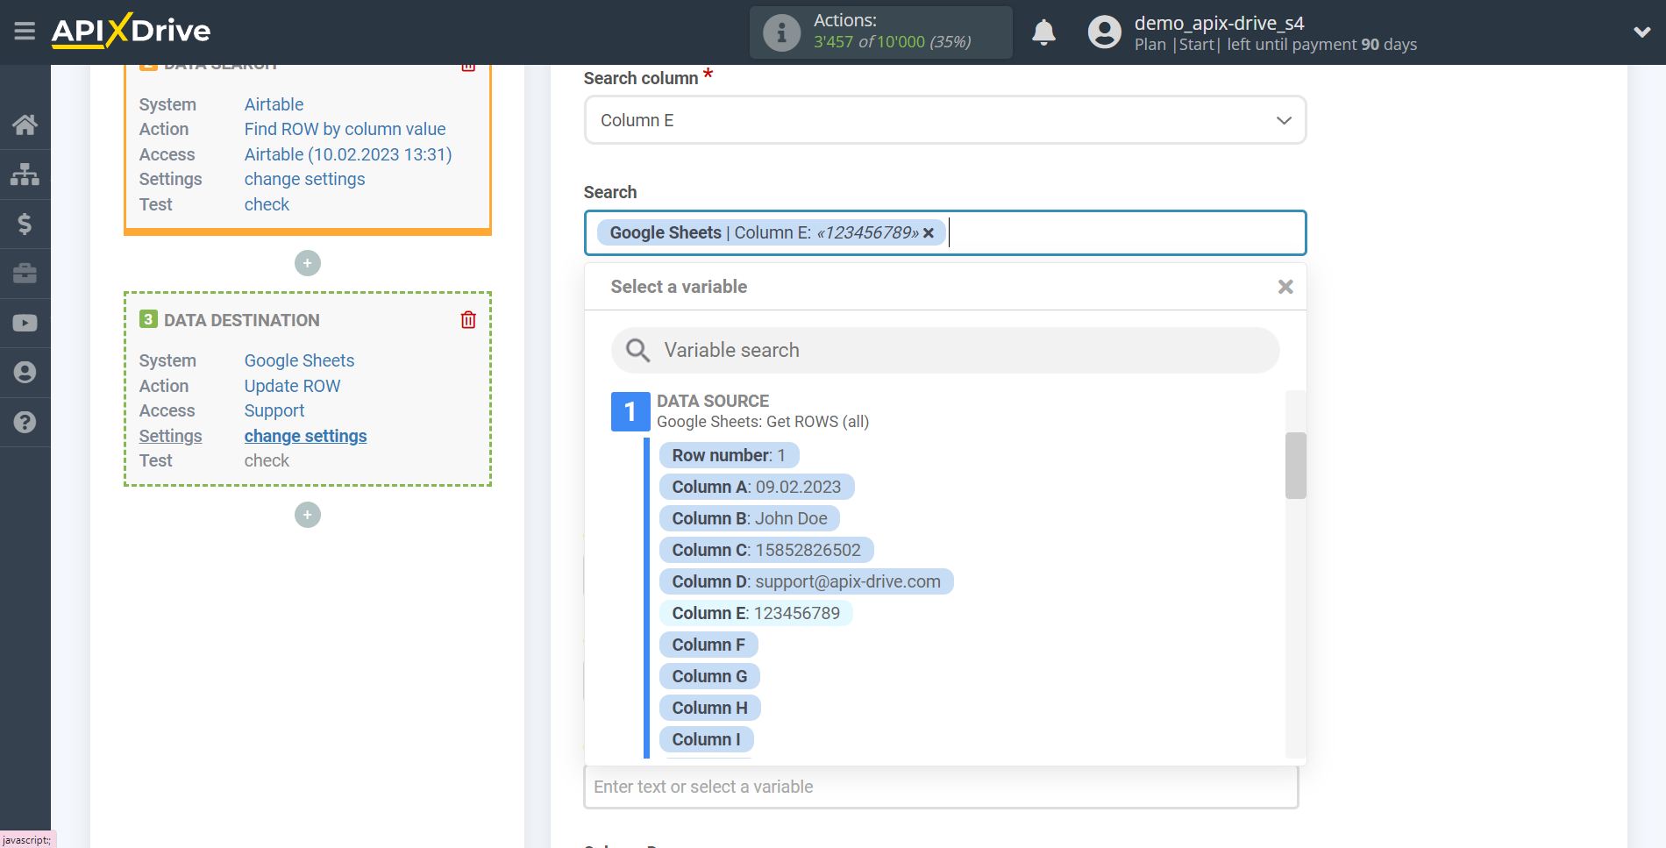Open Update ROW action link
This screenshot has width=1666, height=848.
[292, 386]
